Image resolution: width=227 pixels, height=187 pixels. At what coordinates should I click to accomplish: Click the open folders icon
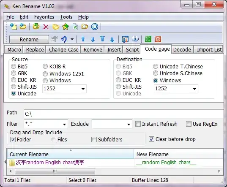(56, 27)
